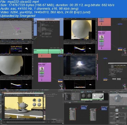Activate the Select tool in Maya toolbox

coord(1,95)
